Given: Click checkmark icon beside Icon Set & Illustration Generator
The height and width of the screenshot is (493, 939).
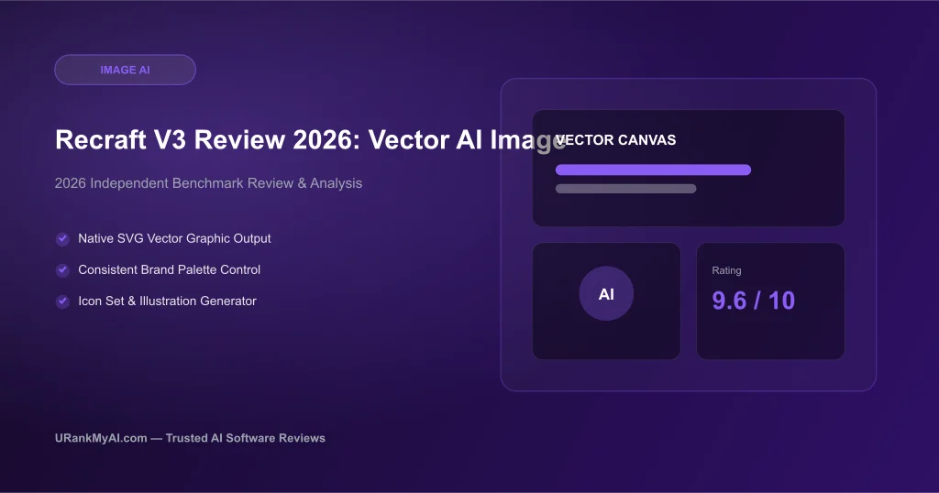Looking at the screenshot, I should 62,301.
